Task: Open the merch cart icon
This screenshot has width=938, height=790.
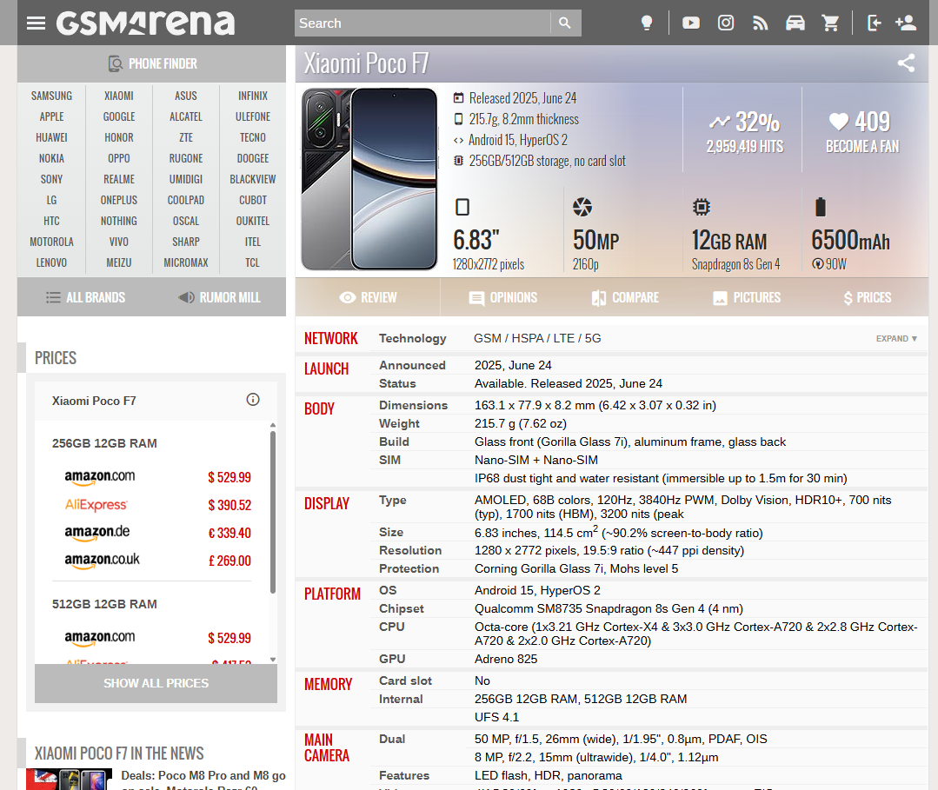Action: 830,23
